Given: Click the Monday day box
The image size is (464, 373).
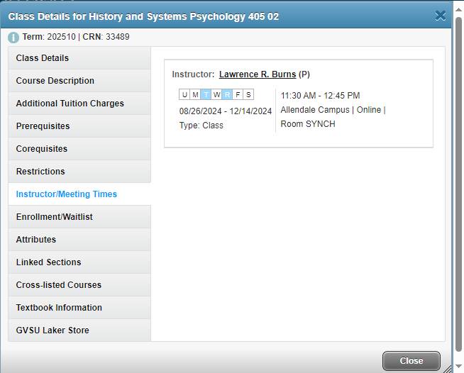Looking at the screenshot, I should pyautogui.click(x=195, y=95).
